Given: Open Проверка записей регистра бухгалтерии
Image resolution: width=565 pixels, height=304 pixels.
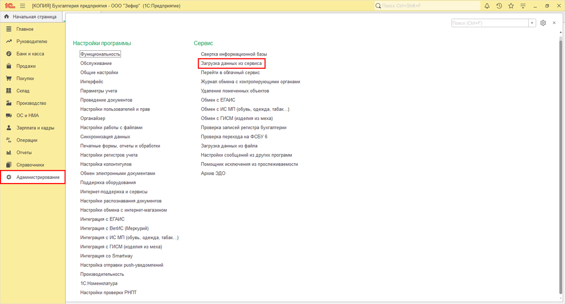Looking at the screenshot, I should [x=243, y=128].
